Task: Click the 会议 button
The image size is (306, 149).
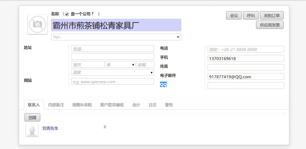Action: coord(234,15)
